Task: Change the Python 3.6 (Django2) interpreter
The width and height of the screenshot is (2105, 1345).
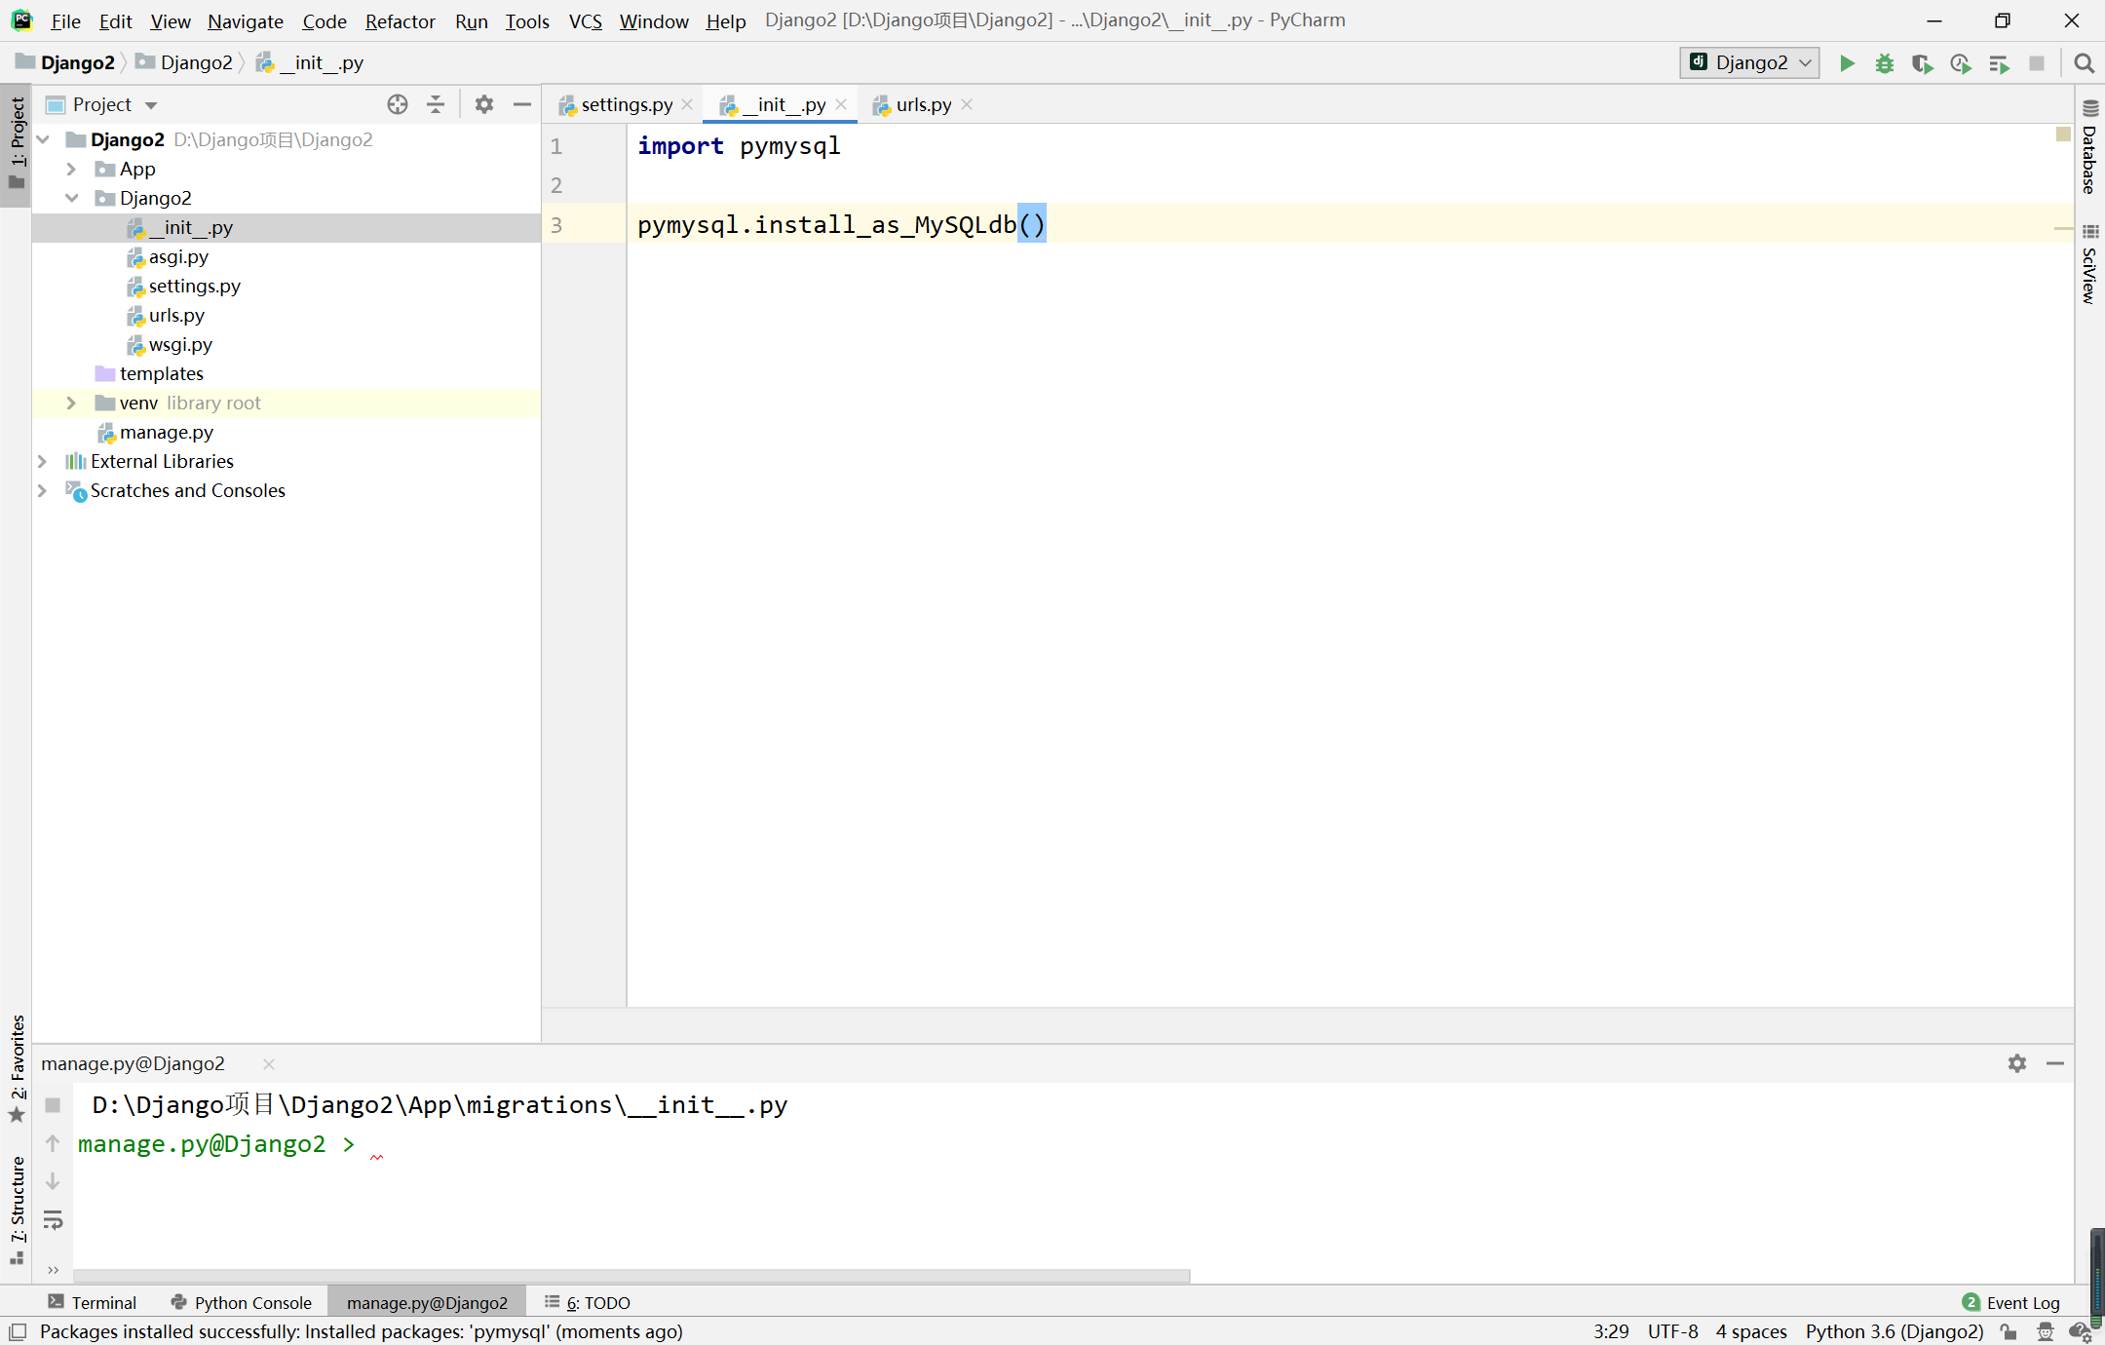Action: [x=1894, y=1331]
